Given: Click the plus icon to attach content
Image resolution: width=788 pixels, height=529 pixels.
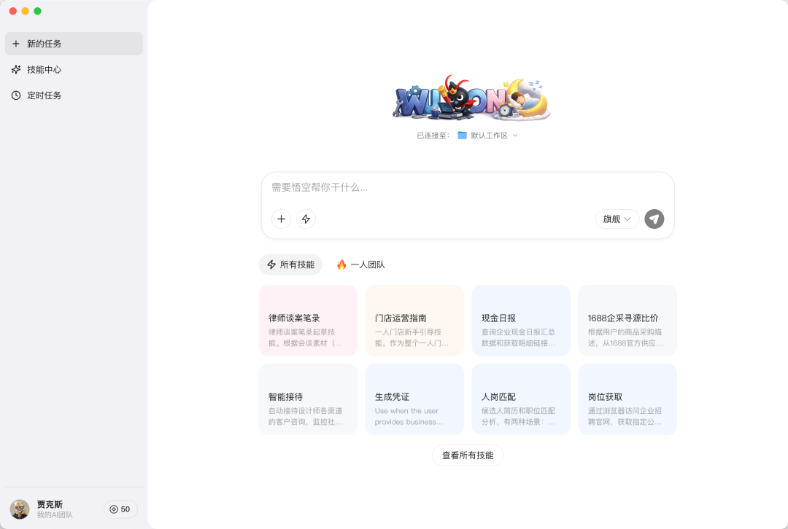Looking at the screenshot, I should (281, 219).
